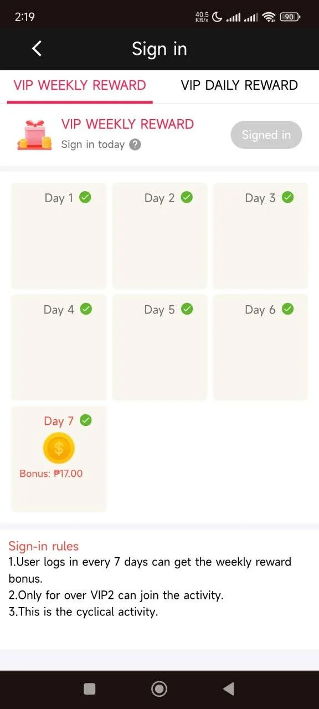Select the VIP WEEKLY REWARD tab

(80, 85)
